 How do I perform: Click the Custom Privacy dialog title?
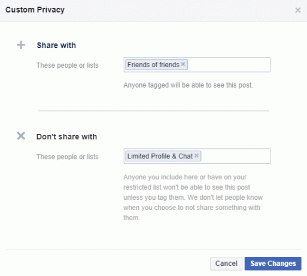(x=35, y=10)
